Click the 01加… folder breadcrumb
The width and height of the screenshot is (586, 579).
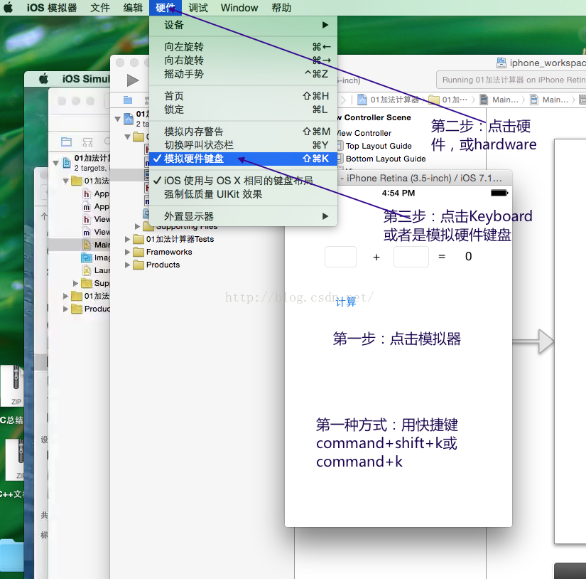pyautogui.click(x=448, y=100)
